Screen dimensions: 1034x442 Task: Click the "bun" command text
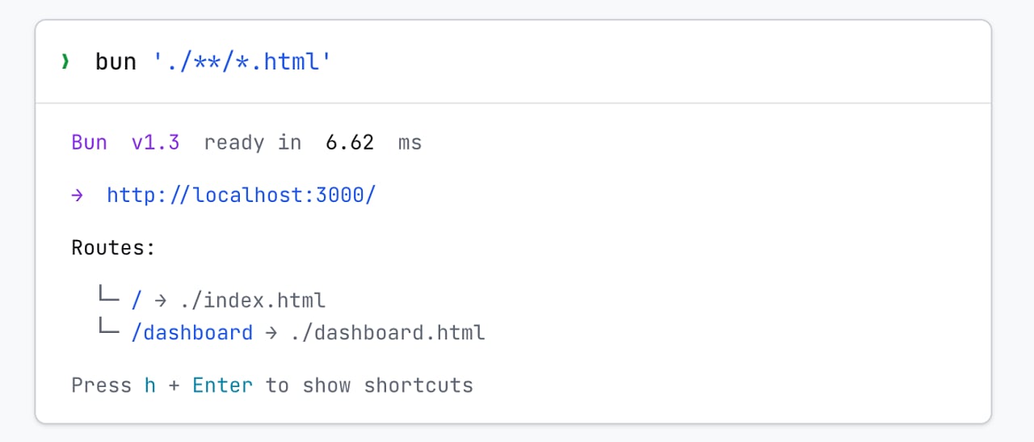[116, 61]
